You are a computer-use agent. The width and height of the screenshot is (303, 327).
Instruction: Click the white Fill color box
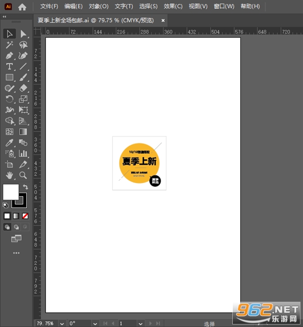coord(11,192)
